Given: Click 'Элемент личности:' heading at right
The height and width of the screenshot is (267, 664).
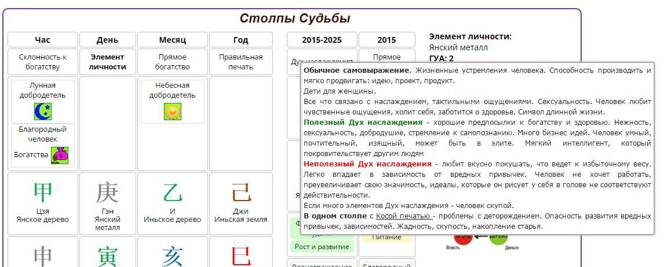Looking at the screenshot, I should [x=470, y=37].
